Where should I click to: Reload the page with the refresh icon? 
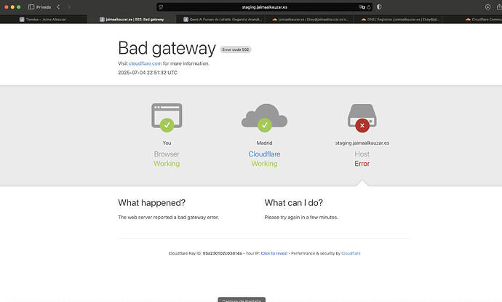click(x=369, y=7)
